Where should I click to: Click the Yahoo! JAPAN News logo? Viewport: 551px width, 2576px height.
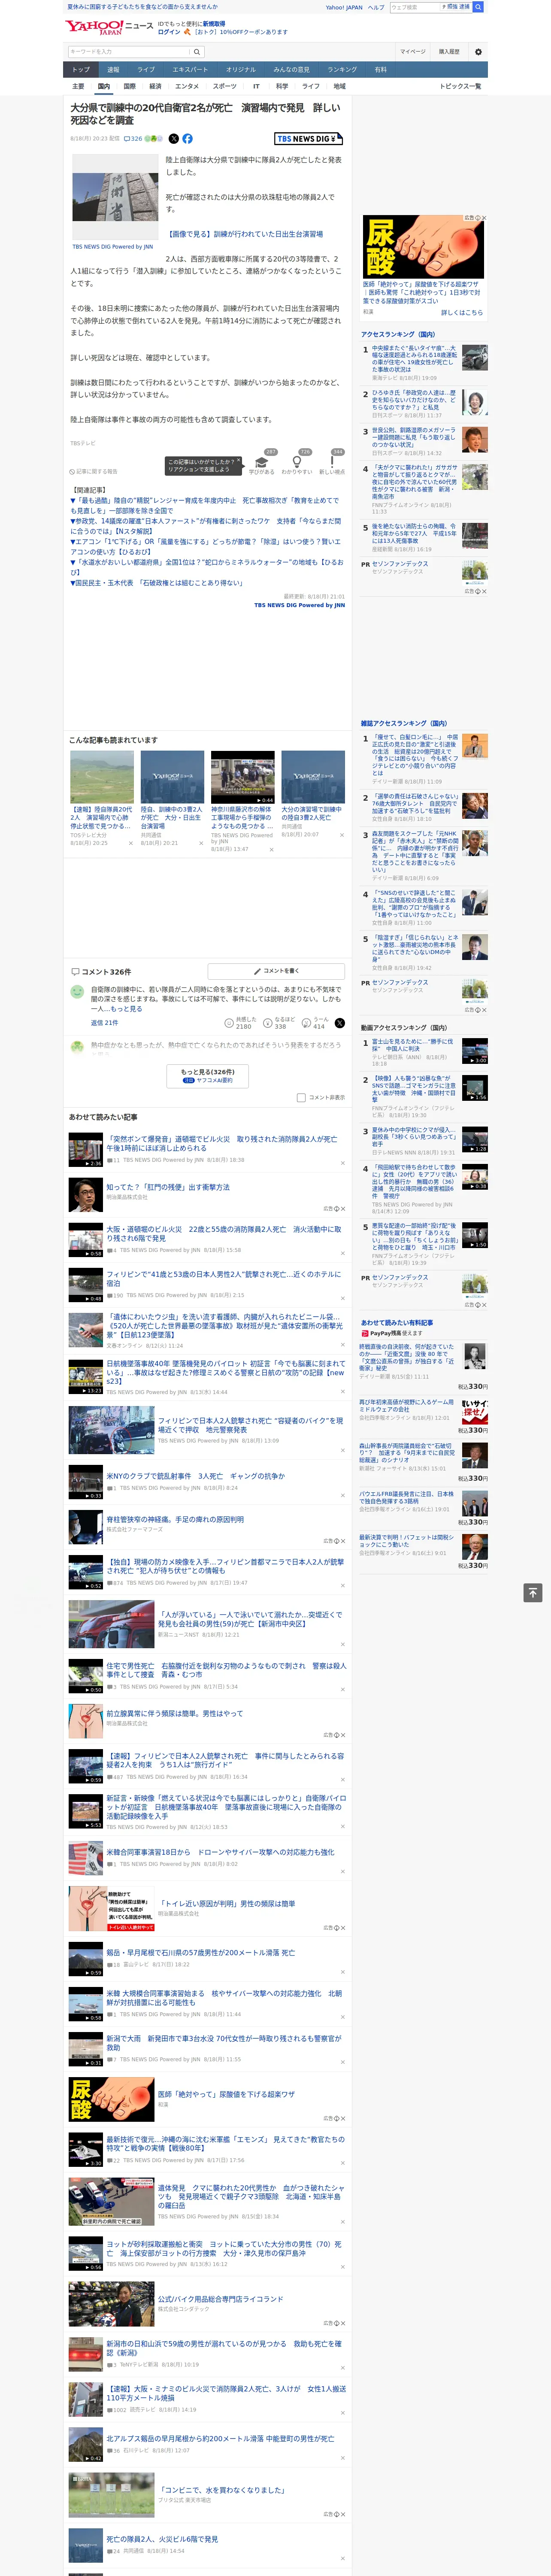[x=109, y=27]
